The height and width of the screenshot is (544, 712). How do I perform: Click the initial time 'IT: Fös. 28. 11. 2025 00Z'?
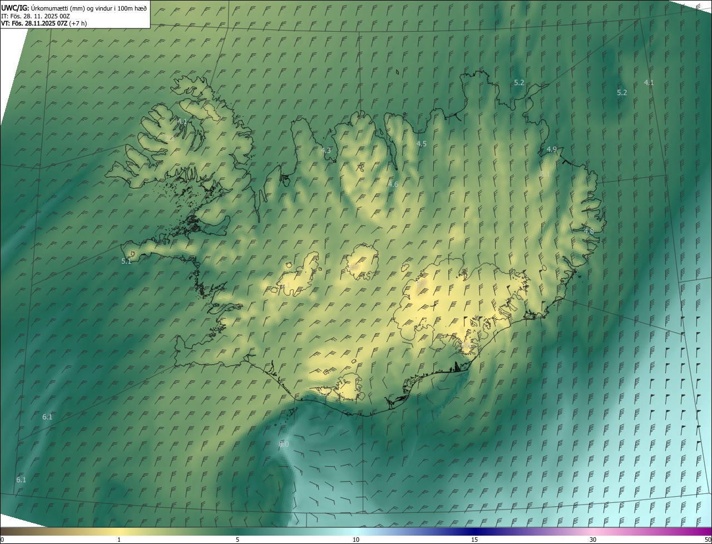[x=36, y=16]
